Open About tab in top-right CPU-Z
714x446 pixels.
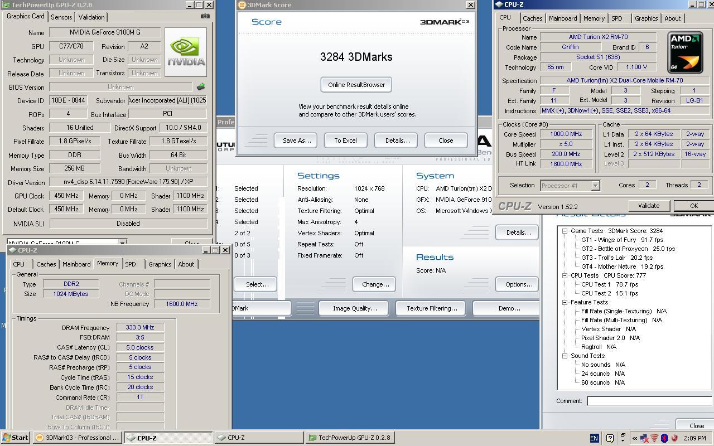pos(672,18)
